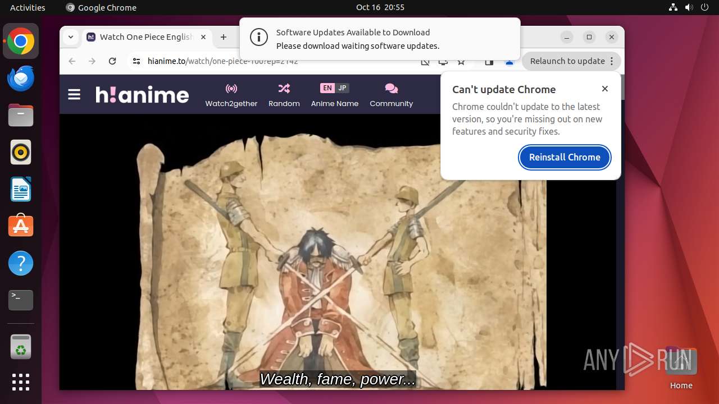Click Relaunch to update button

pos(567,61)
